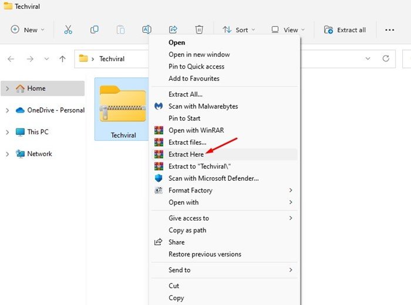This screenshot has width=411, height=305.
Task: Click the Extract all toolbar button
Action: (345, 30)
